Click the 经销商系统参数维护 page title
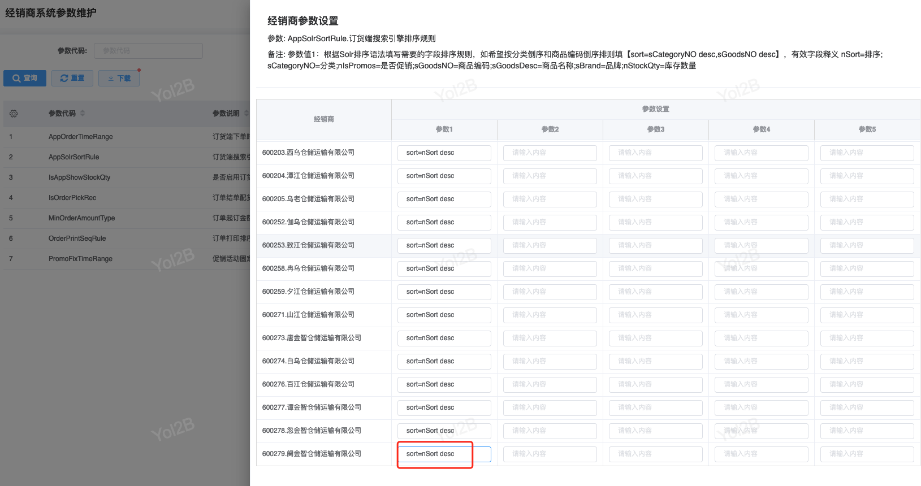 click(51, 12)
